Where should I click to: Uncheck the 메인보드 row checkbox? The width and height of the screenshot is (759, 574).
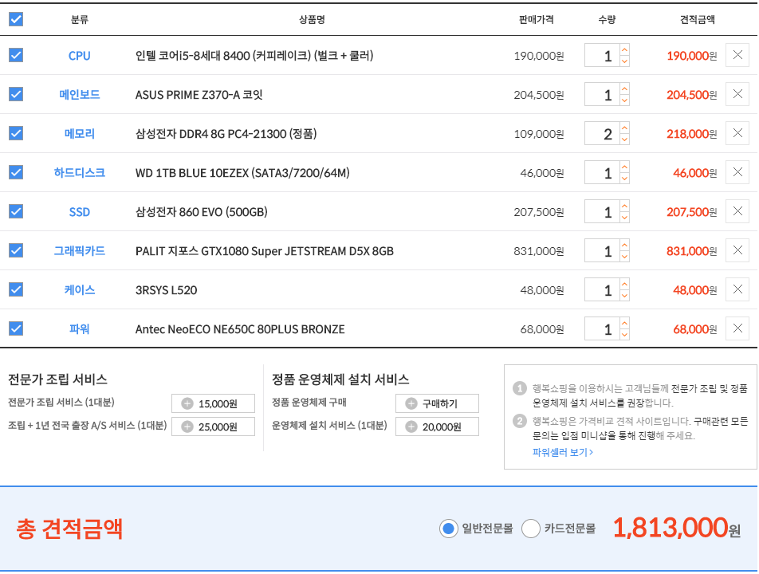click(16, 94)
